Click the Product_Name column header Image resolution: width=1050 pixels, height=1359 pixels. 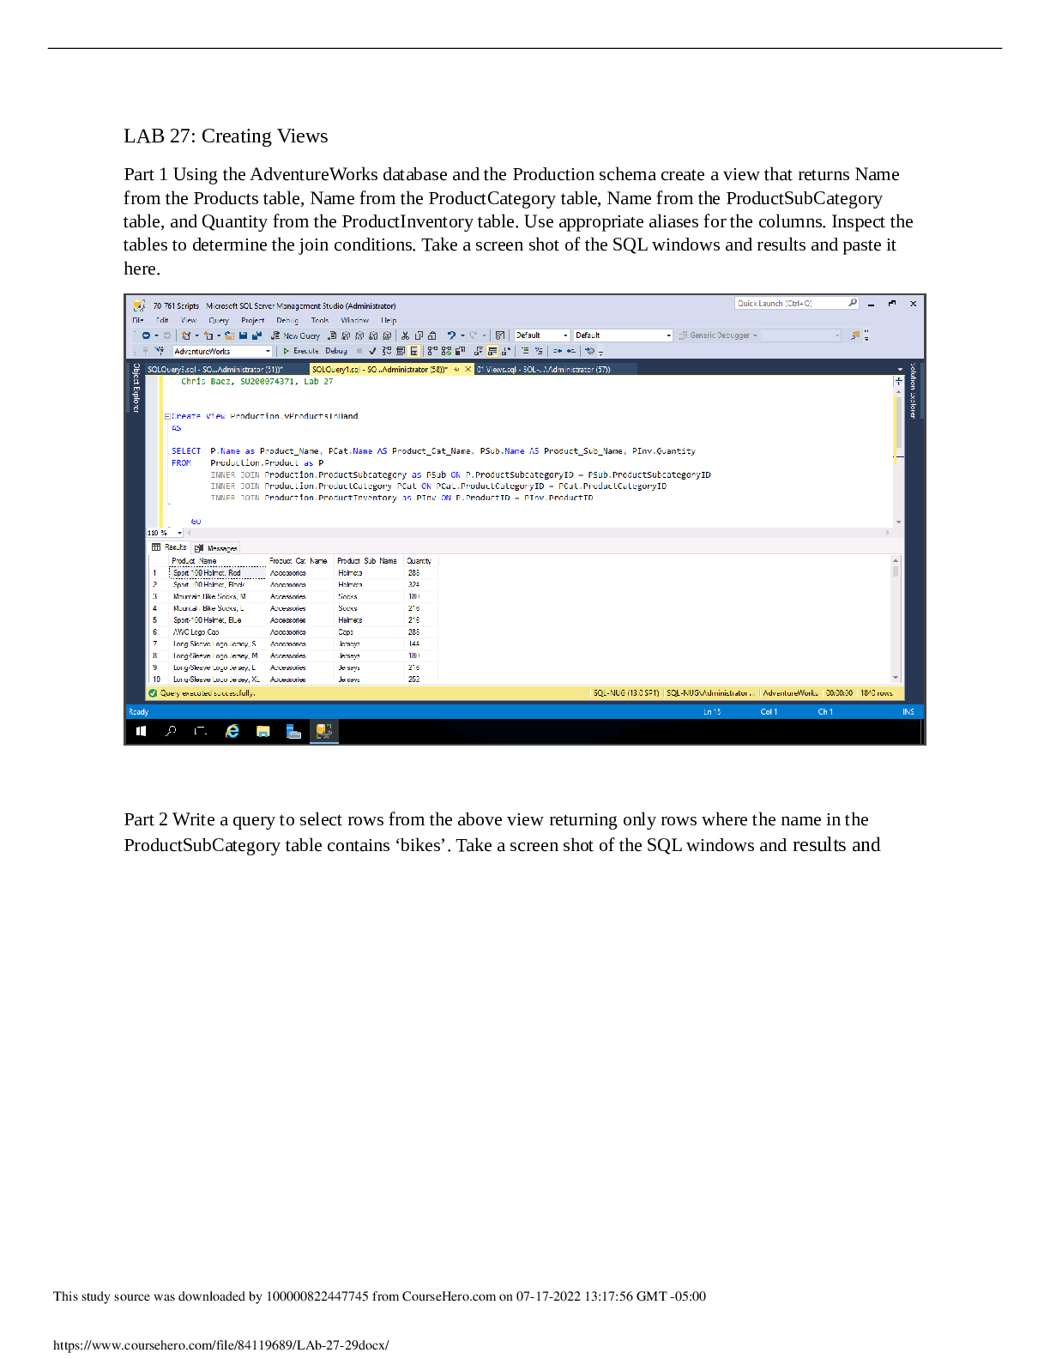(218, 561)
